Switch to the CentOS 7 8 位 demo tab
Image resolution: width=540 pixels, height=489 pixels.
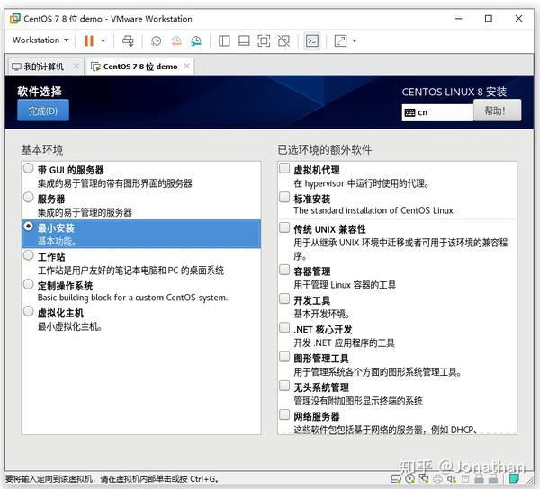140,66
